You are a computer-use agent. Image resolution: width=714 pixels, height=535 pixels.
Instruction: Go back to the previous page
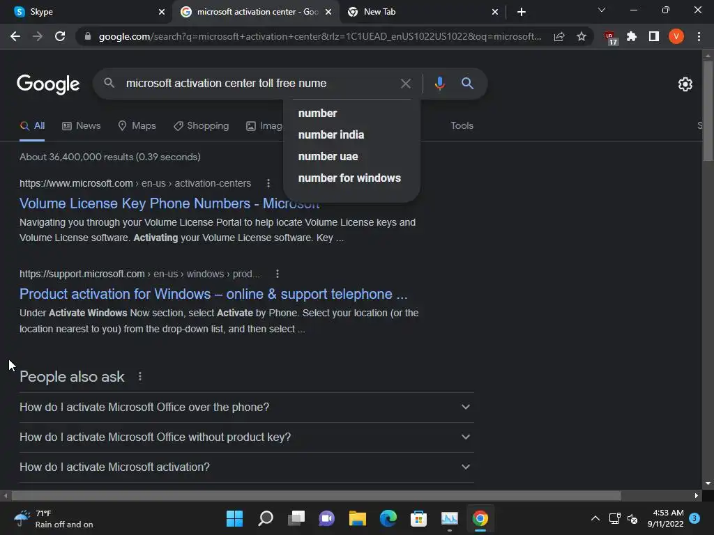pos(15,36)
